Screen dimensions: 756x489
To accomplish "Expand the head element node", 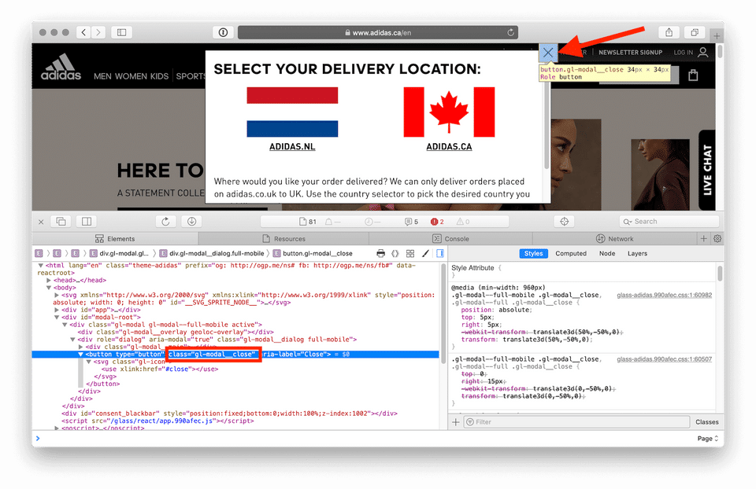I will coord(49,280).
